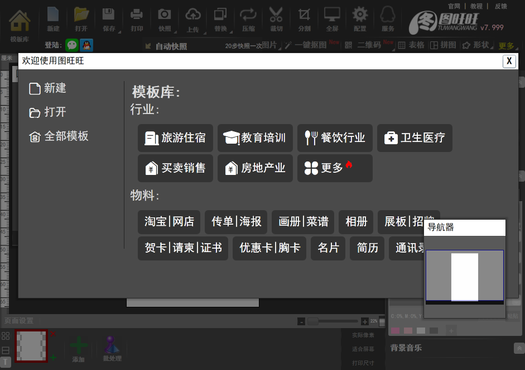The height and width of the screenshot is (370, 525).
Task: Click the 表格 tool
Action: pyautogui.click(x=412, y=45)
